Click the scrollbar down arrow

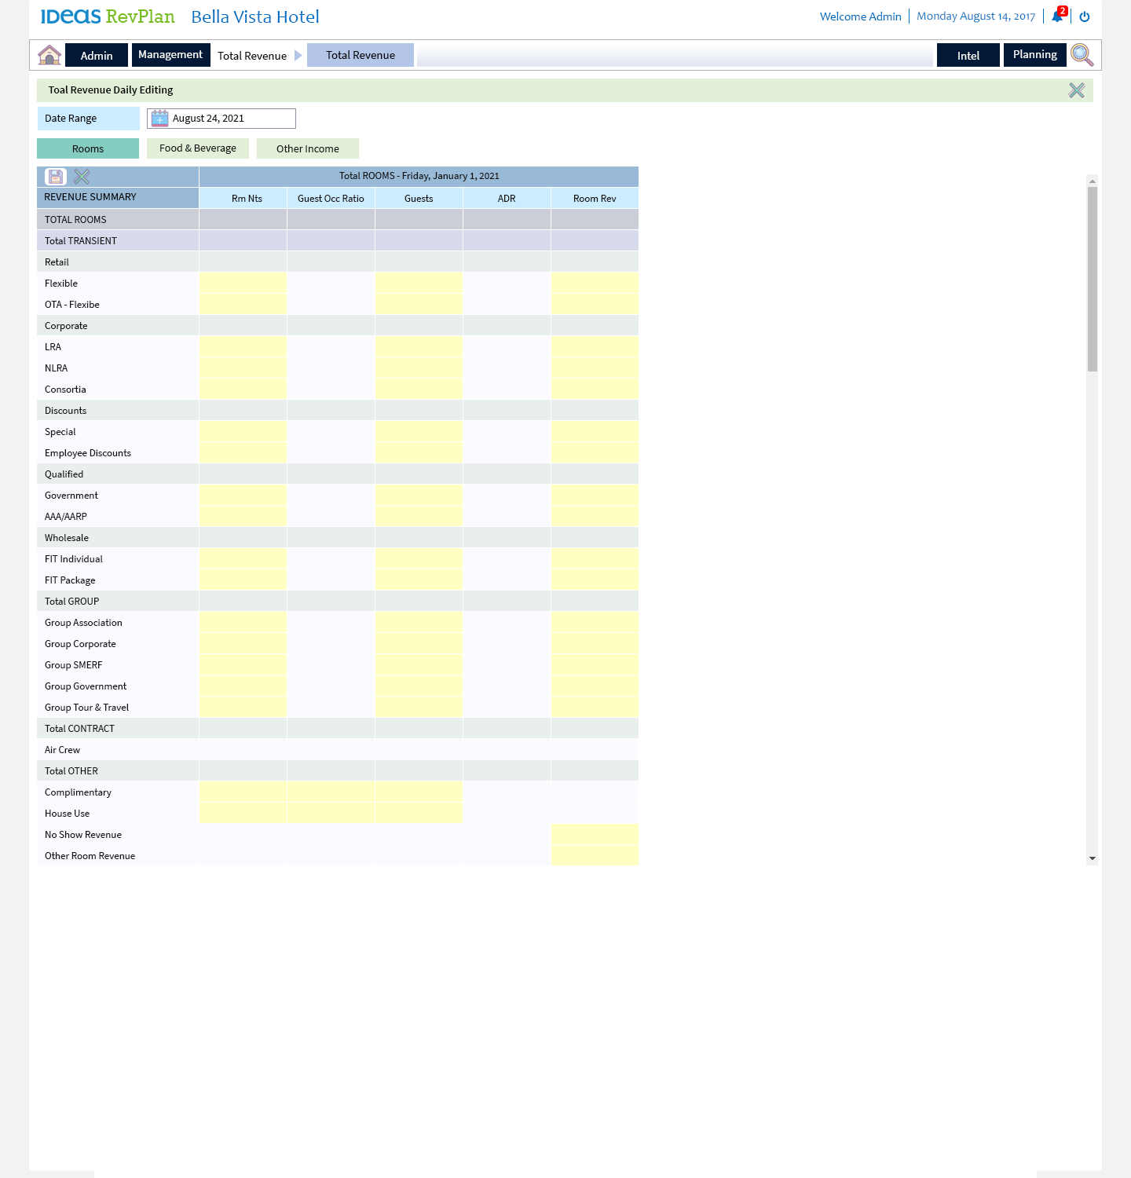[x=1092, y=858]
